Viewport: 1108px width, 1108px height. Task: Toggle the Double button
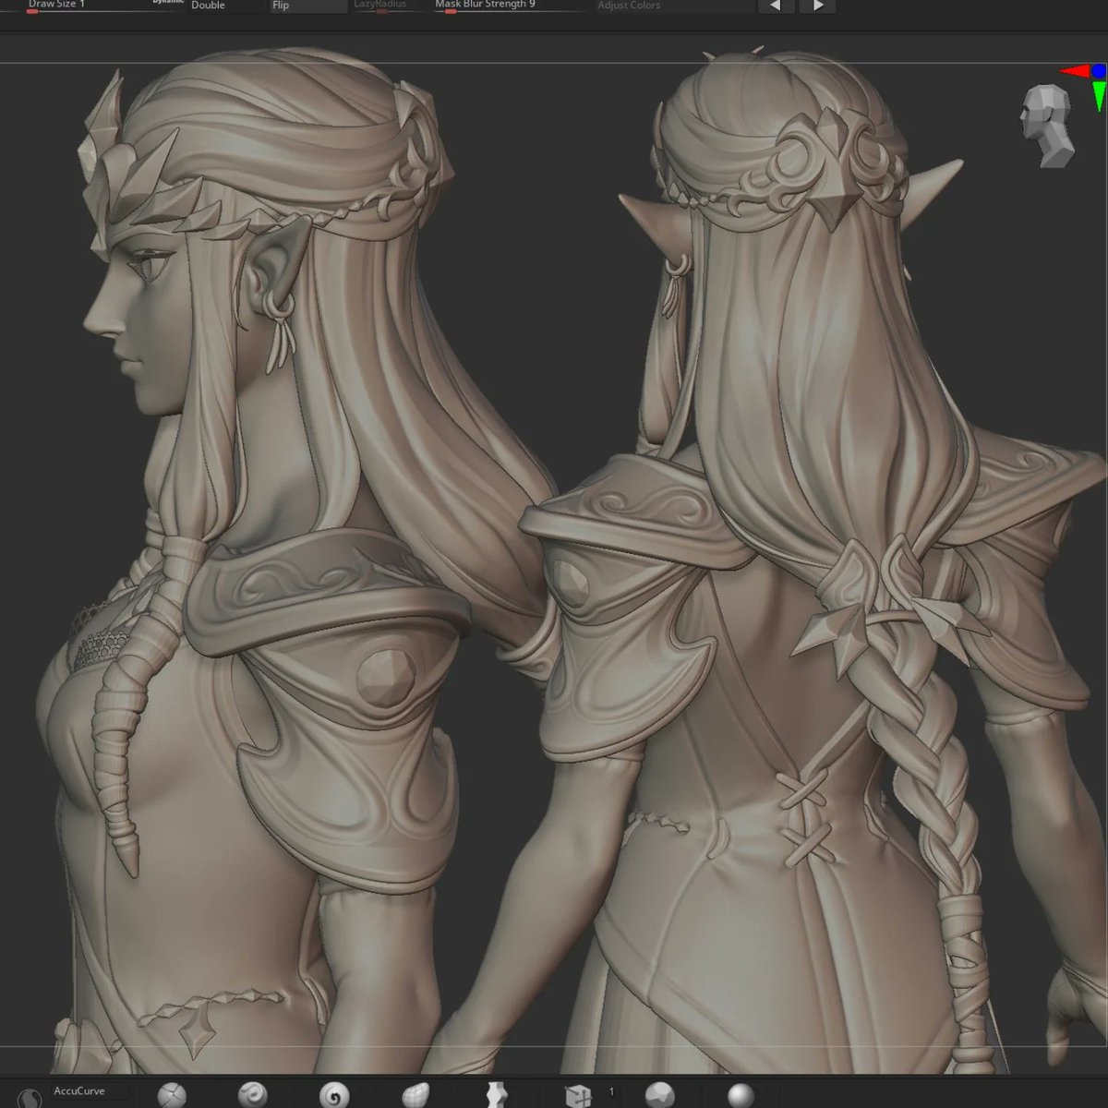226,6
